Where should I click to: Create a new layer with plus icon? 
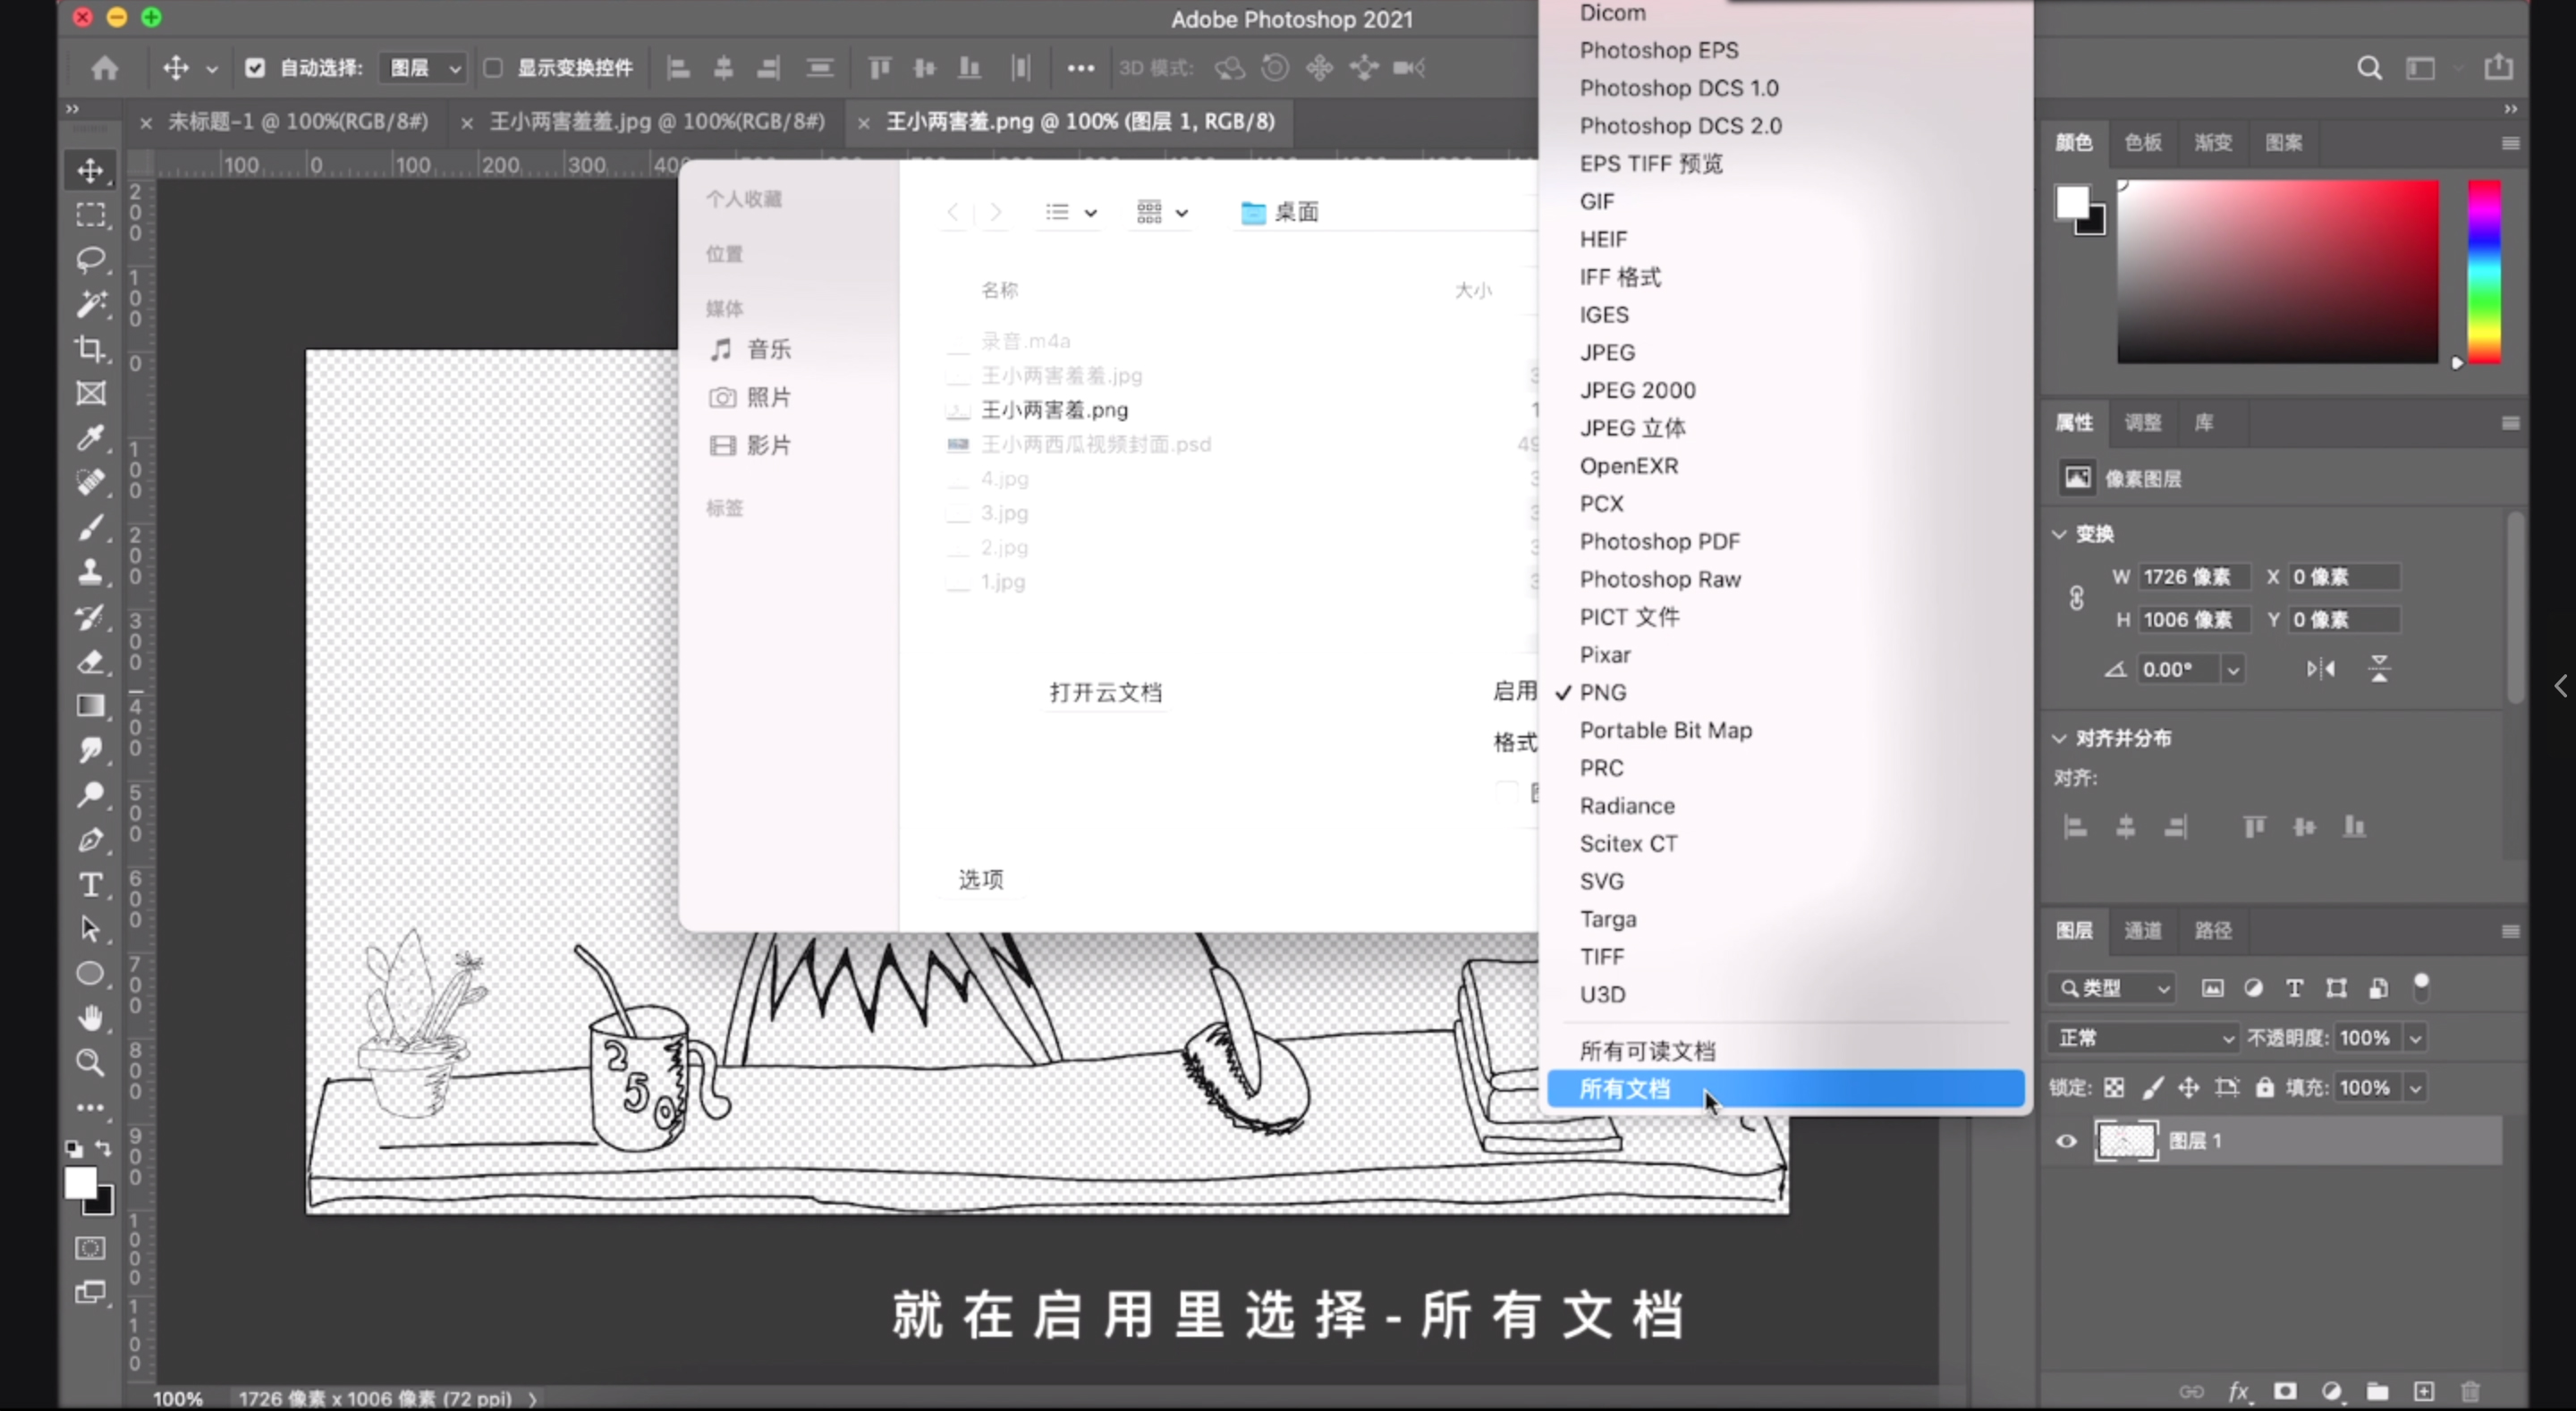click(x=2424, y=1391)
